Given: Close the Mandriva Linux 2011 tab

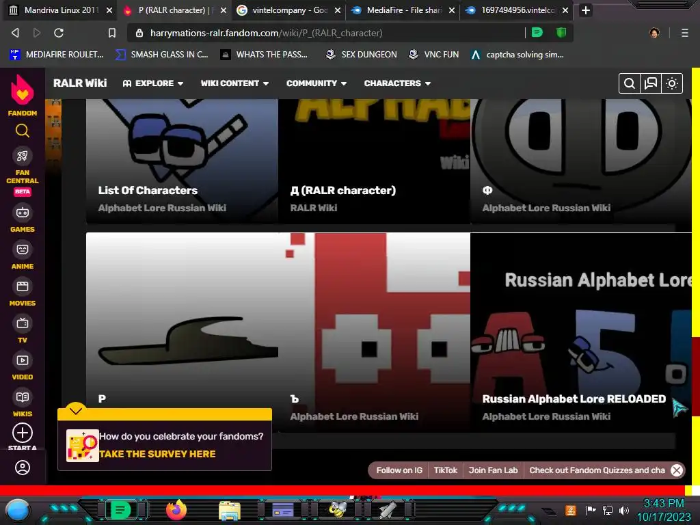Looking at the screenshot, I should tap(109, 10).
